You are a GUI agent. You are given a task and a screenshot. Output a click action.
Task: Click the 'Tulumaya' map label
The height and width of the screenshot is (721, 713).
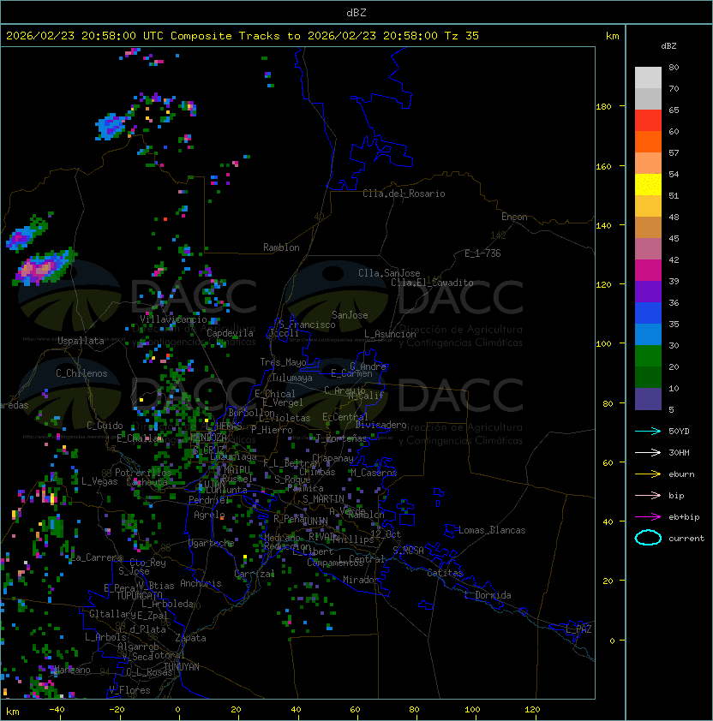[292, 378]
